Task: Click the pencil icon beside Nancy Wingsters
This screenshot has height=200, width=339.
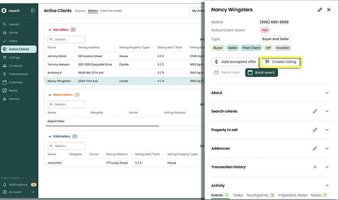Action: (320, 10)
